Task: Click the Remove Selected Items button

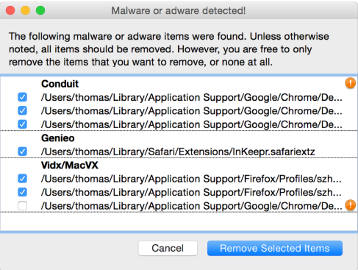Action: click(275, 248)
